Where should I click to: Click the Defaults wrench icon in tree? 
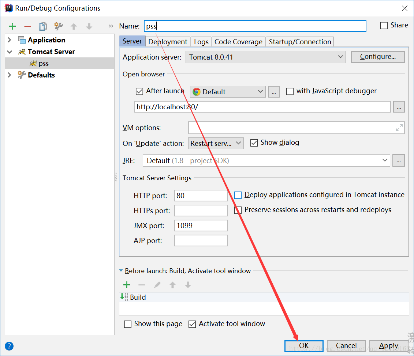point(22,75)
